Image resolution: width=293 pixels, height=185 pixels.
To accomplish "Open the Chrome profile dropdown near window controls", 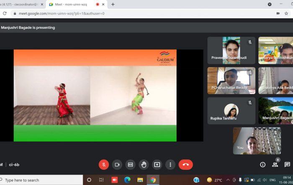I will coord(269,4).
